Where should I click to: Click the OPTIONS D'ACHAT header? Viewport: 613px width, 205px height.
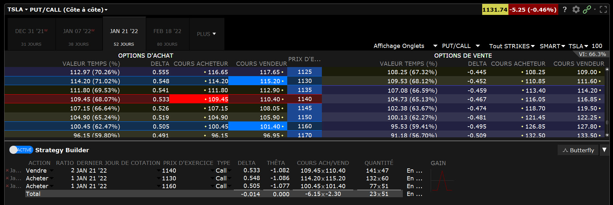click(x=146, y=56)
